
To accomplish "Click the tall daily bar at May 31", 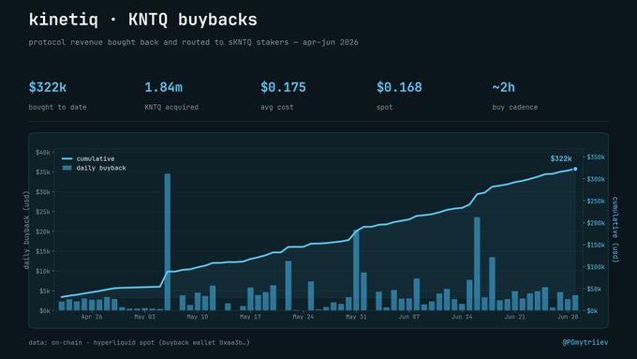I will (x=356, y=270).
